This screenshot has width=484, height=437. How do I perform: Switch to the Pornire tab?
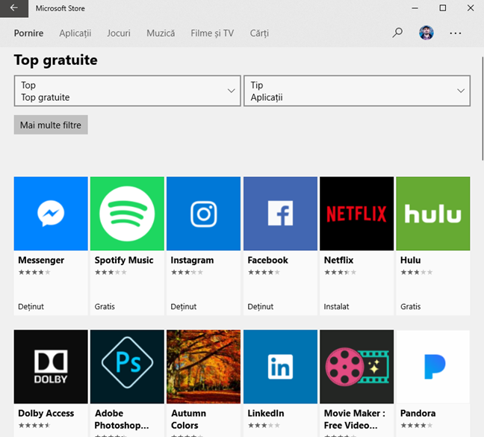click(28, 33)
